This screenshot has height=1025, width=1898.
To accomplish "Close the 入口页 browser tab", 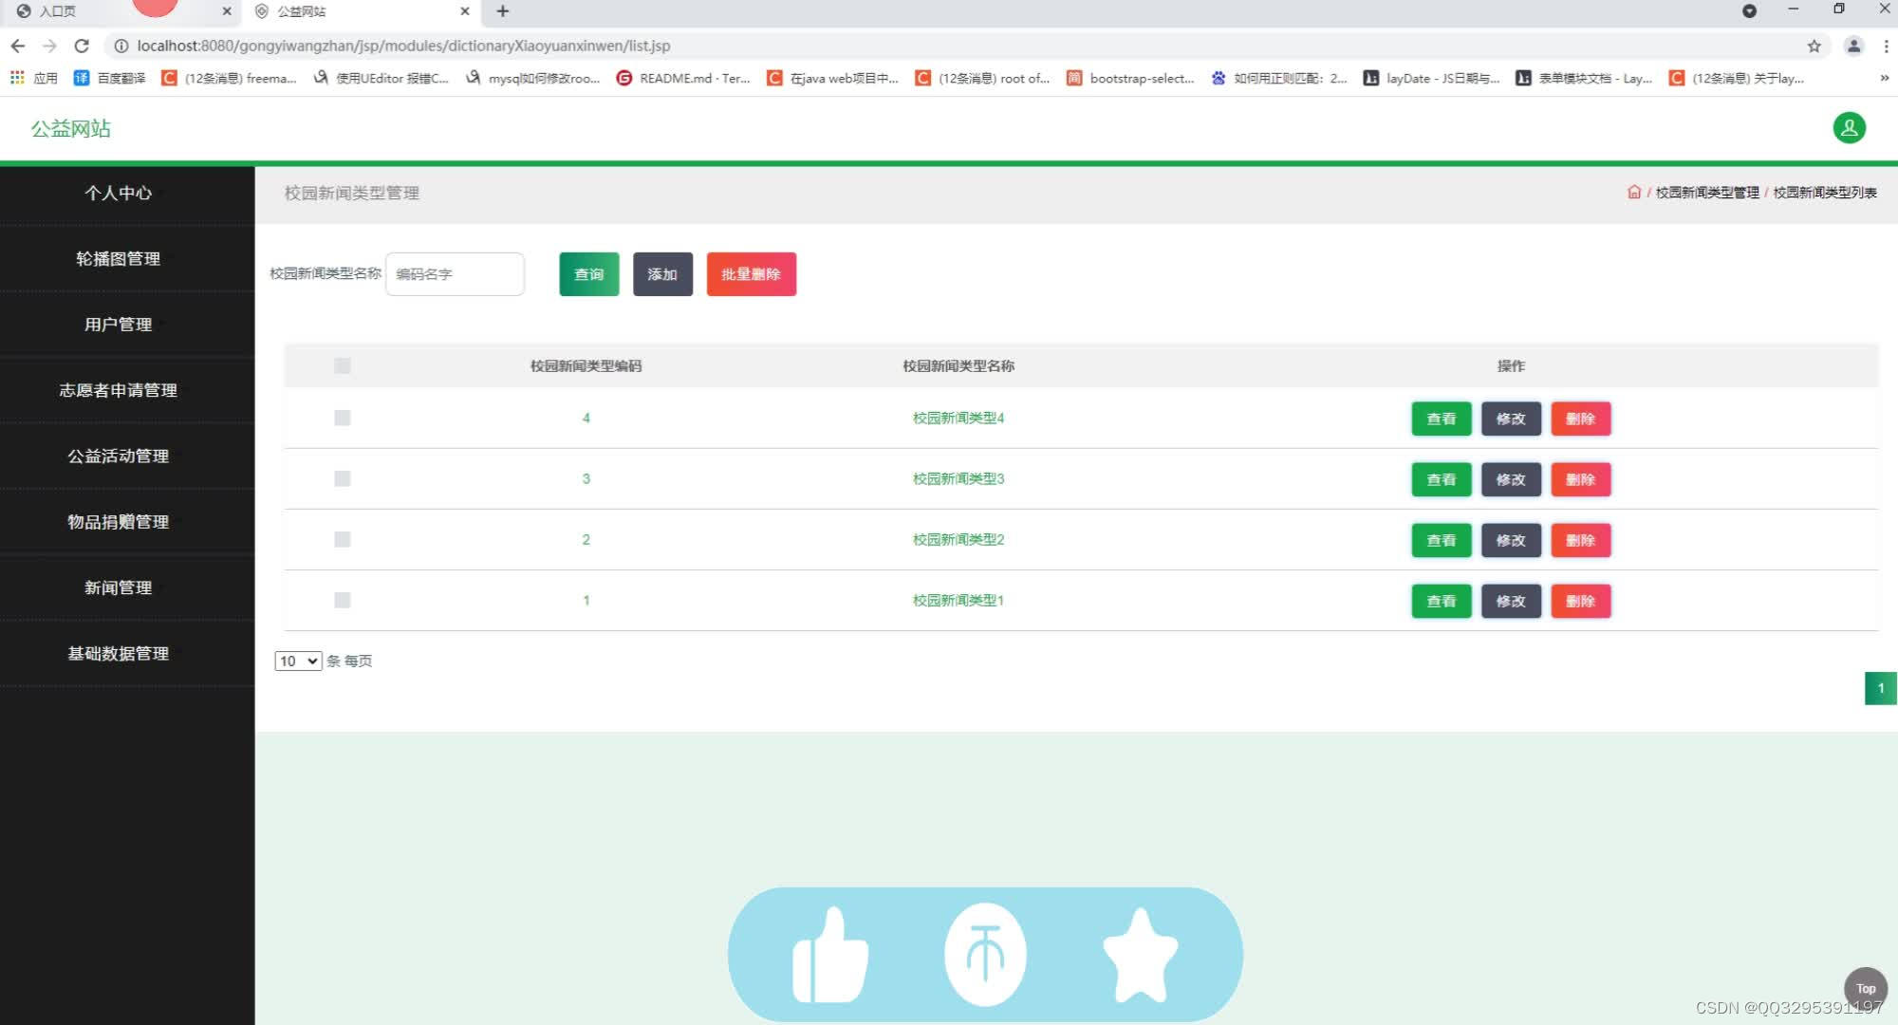I will [227, 11].
